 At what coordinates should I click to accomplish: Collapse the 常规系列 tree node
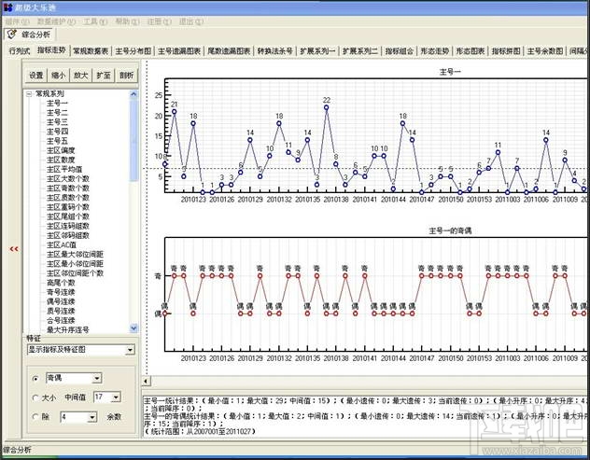[29, 94]
